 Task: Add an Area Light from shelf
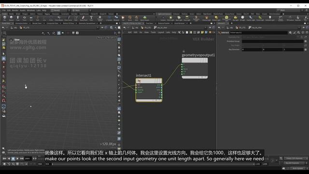tap(187, 18)
